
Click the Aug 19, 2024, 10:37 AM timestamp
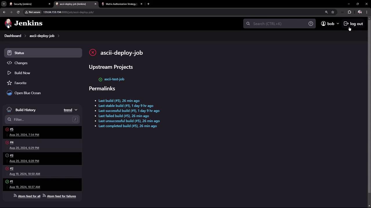pos(25,187)
